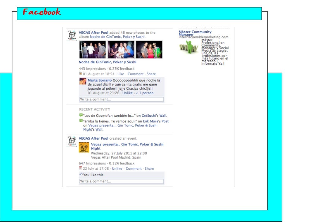Click Vegas After Pool Madrid, Spain location text
The image size is (314, 222).
116,157
